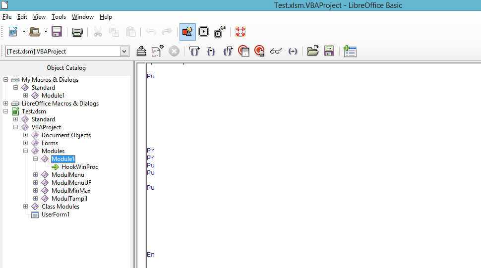Toggle the Object Catalog button
This screenshot has width=481, height=268.
(187, 32)
